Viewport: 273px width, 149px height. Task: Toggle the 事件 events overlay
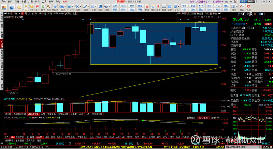coord(184,13)
